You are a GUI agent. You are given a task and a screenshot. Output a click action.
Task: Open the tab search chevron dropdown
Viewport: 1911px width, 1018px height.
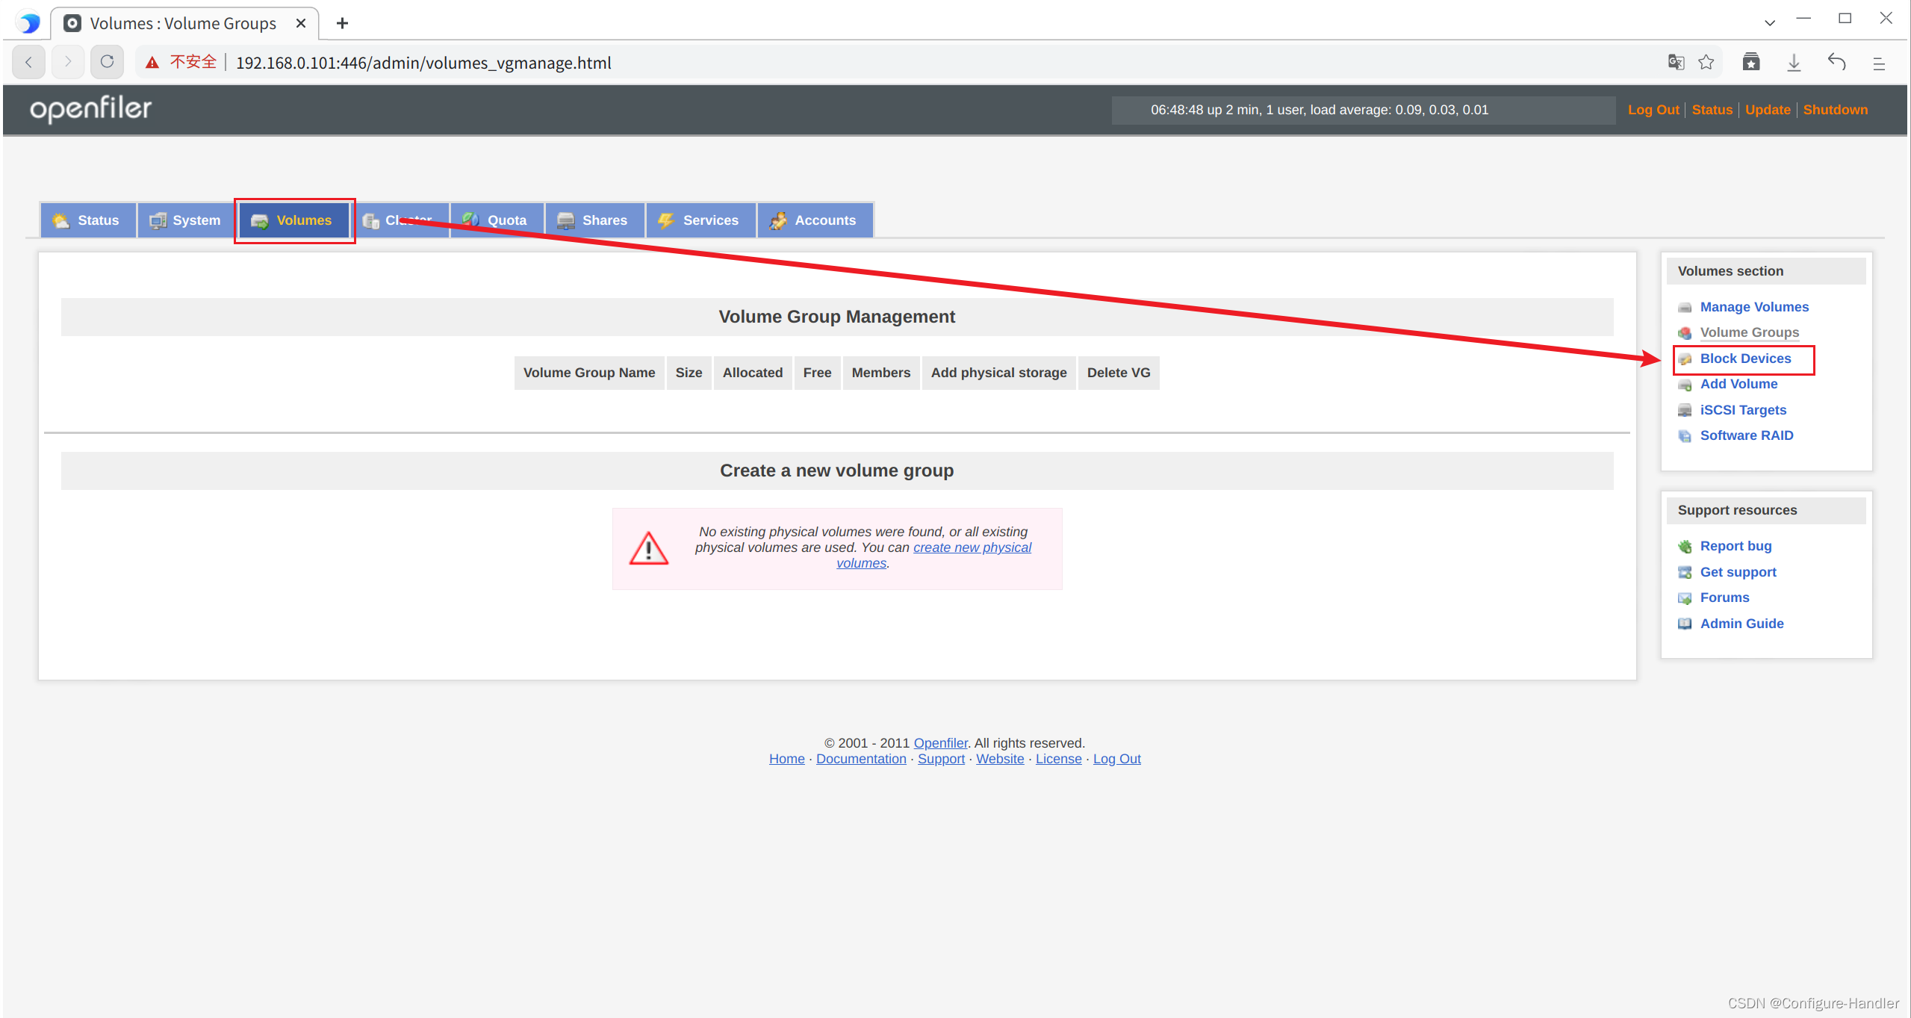click(x=1770, y=22)
